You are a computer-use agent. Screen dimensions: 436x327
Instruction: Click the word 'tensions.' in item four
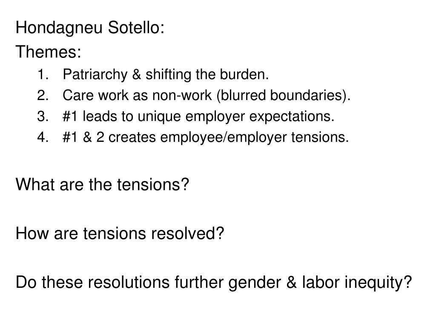[x=320, y=137]
